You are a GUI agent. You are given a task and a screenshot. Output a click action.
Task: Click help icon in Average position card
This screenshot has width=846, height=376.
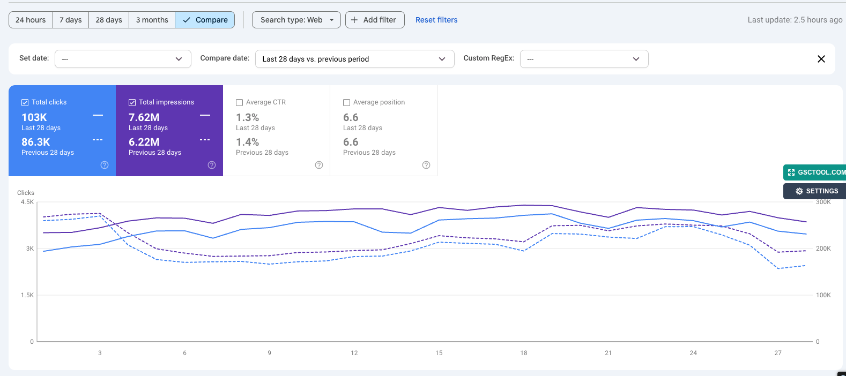click(x=426, y=165)
